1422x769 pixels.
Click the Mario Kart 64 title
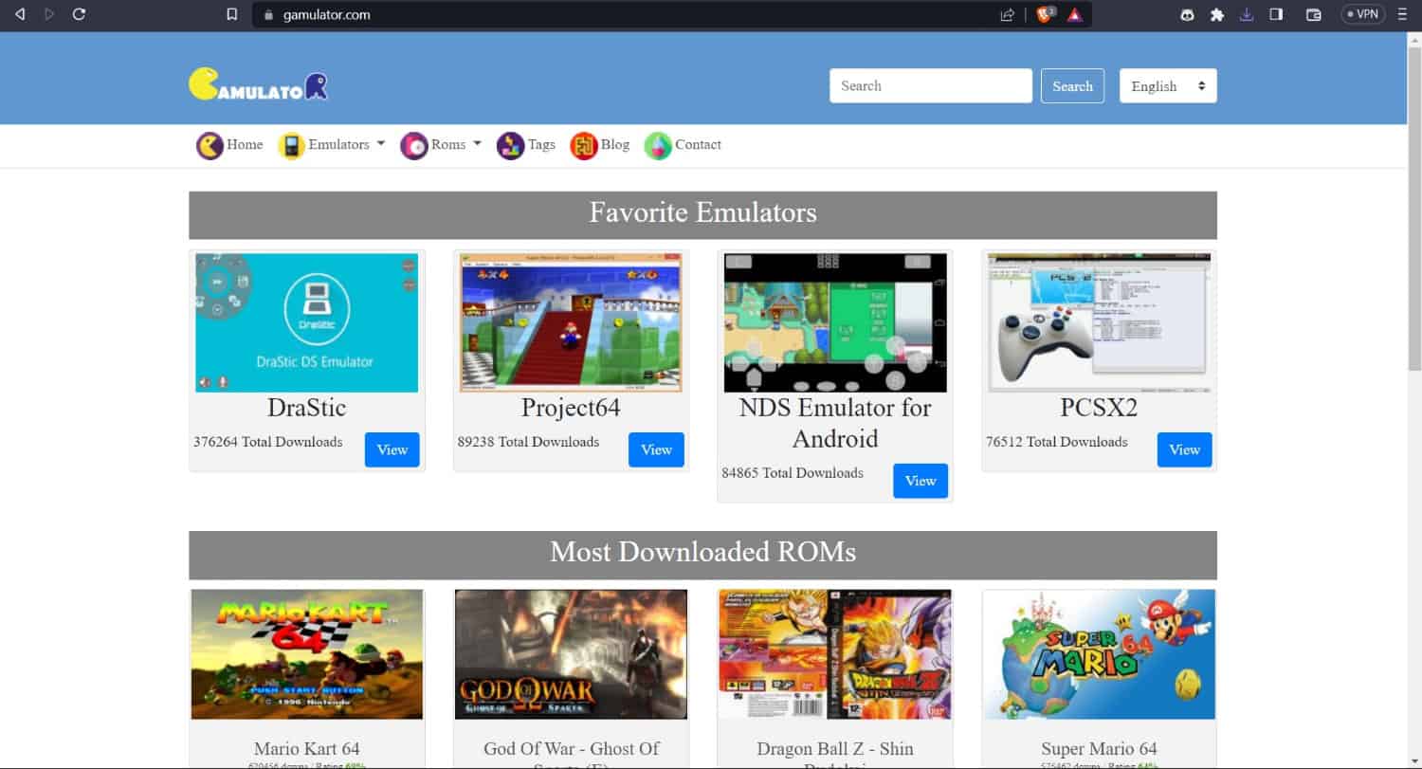[x=307, y=749]
